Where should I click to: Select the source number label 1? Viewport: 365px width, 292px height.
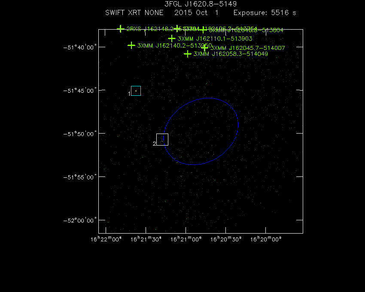pyautogui.click(x=129, y=94)
